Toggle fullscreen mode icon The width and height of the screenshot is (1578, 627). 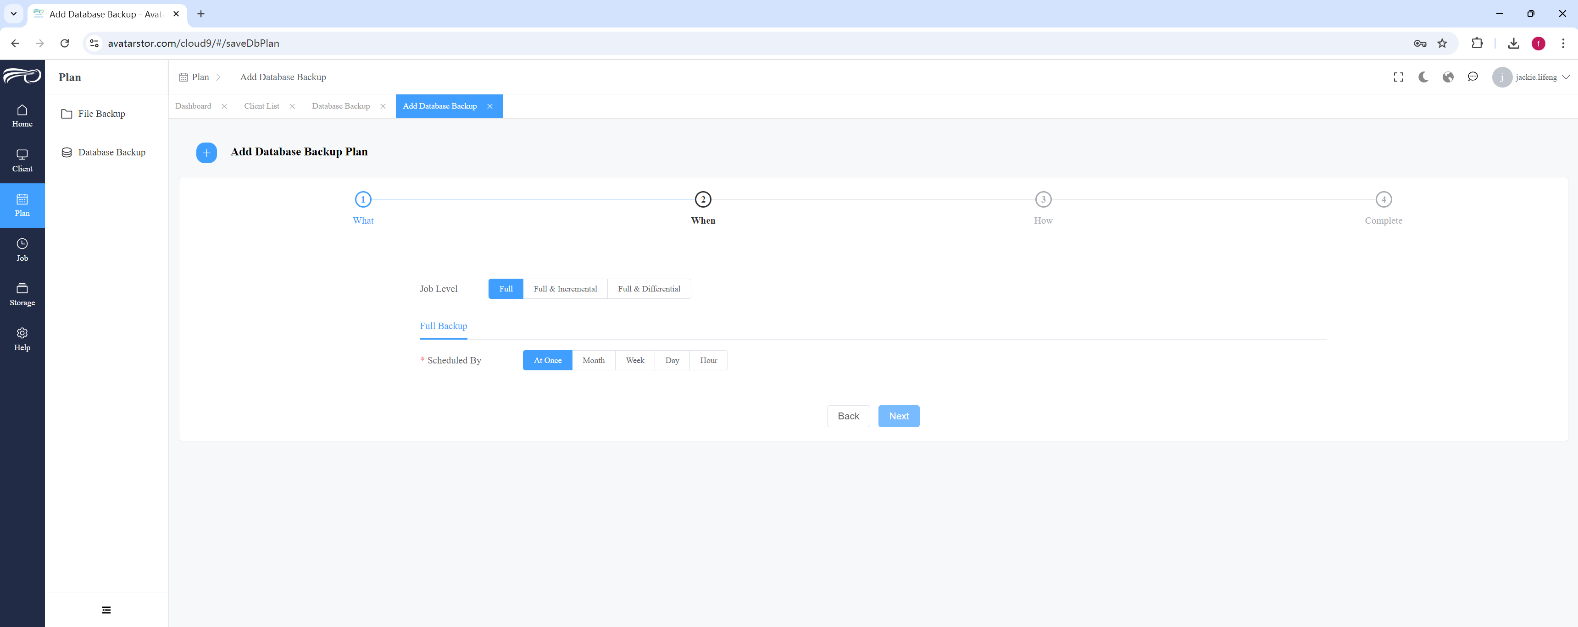[1398, 77]
